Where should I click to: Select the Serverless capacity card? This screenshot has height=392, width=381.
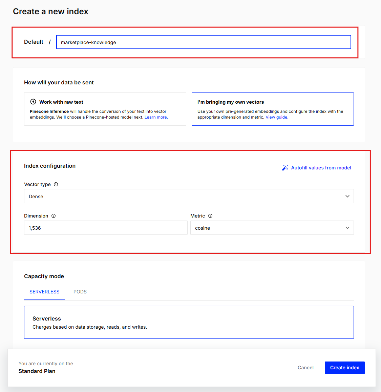coord(189,322)
